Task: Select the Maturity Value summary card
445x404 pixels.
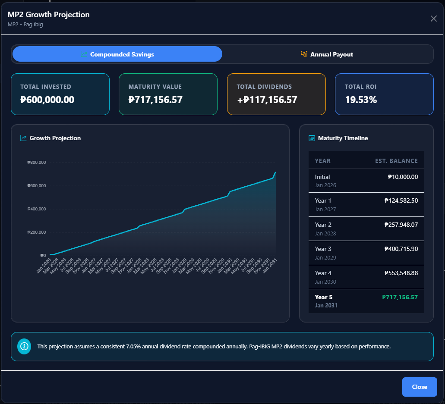Action: click(168, 94)
